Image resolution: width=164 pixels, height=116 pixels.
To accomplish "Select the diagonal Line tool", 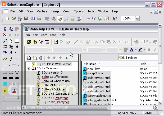I will [x=17, y=59].
